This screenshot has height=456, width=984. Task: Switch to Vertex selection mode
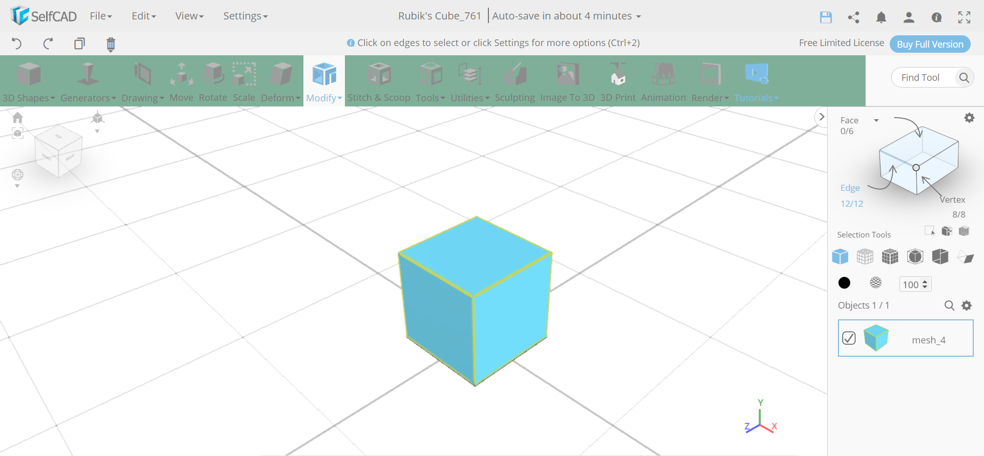click(x=952, y=200)
